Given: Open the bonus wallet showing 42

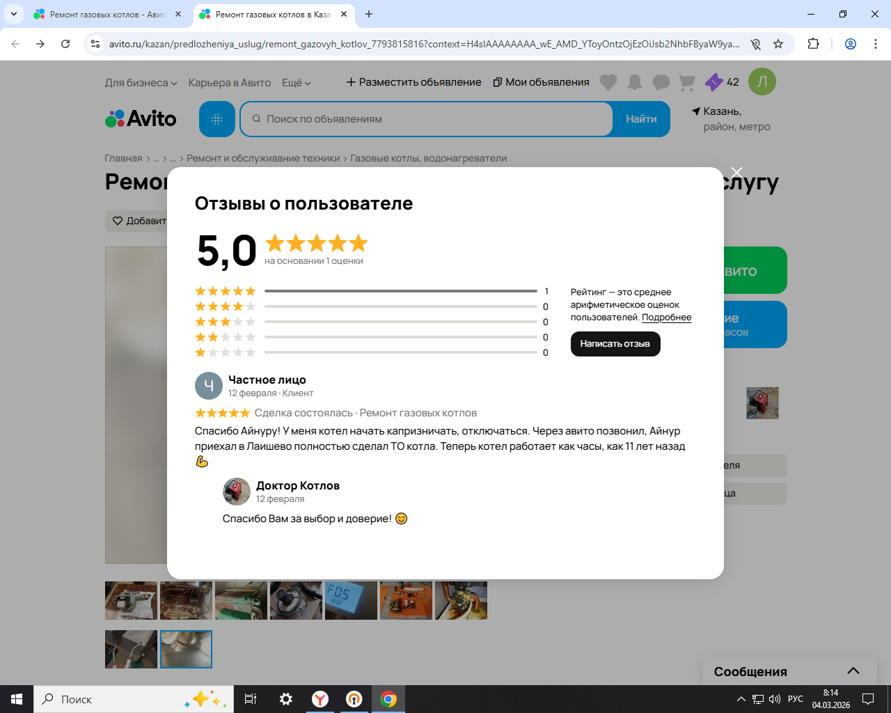Looking at the screenshot, I should pyautogui.click(x=722, y=82).
